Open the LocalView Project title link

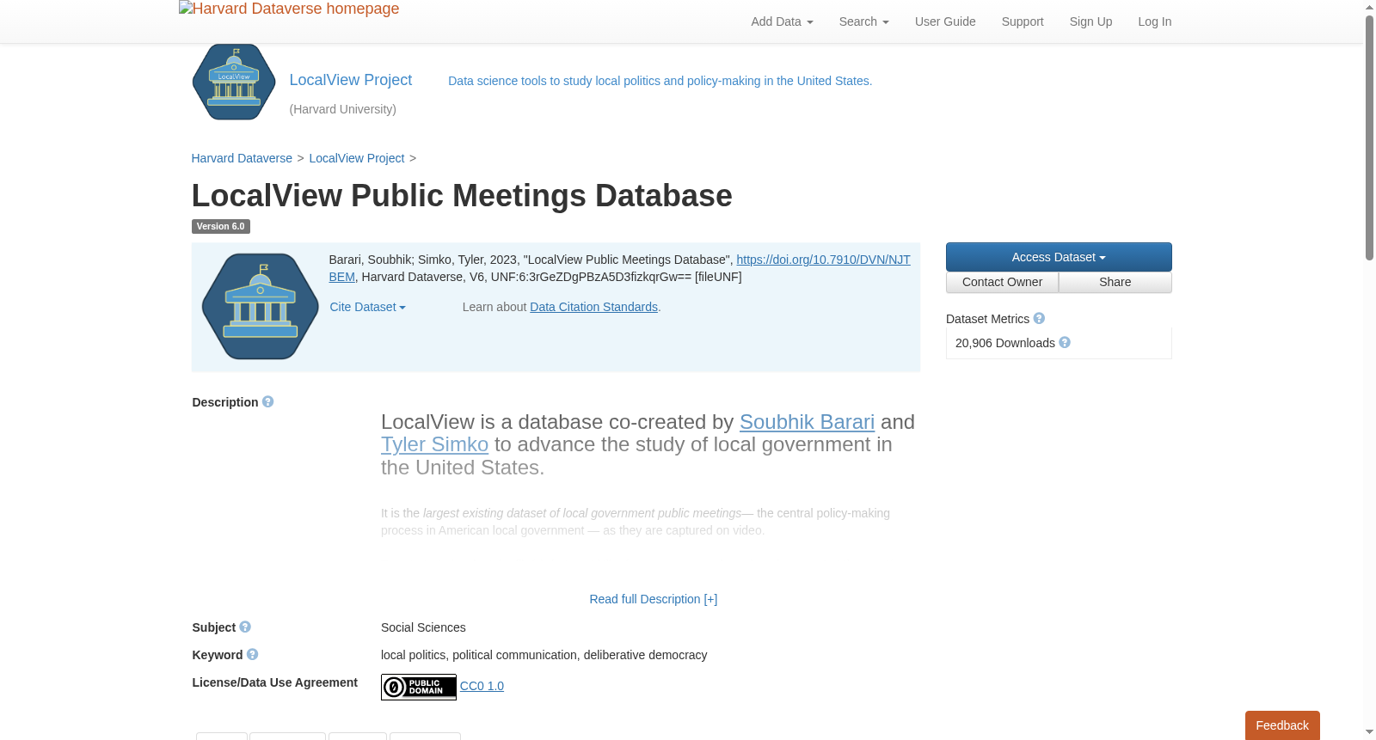coord(351,80)
